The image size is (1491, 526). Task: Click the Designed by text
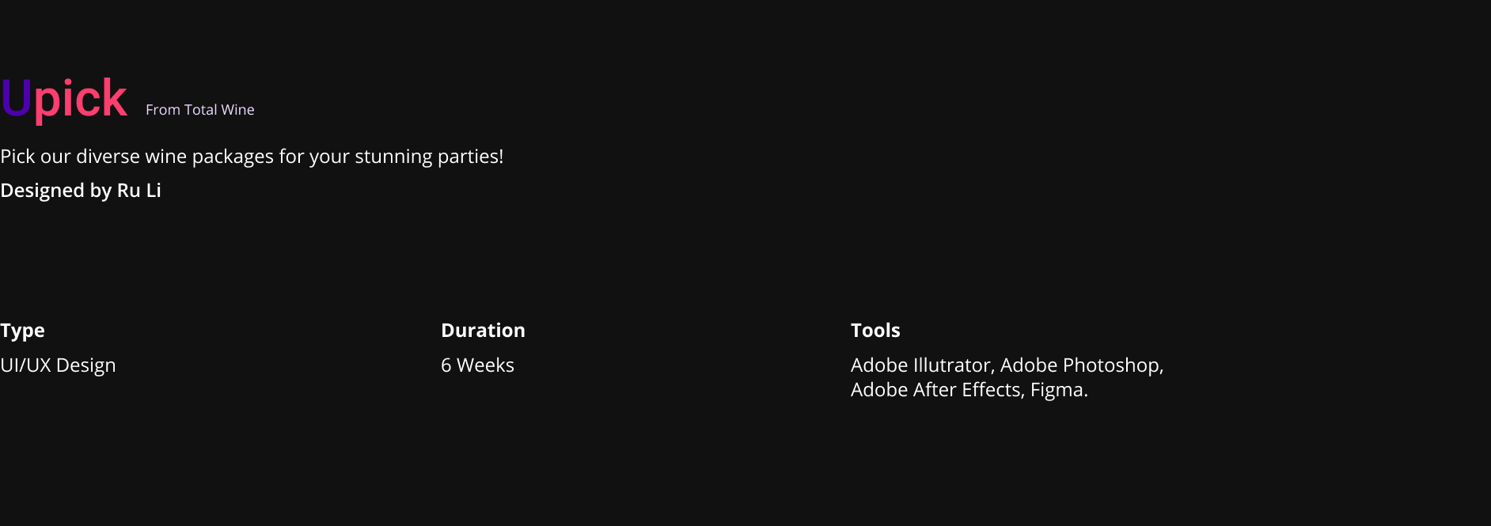pos(55,191)
